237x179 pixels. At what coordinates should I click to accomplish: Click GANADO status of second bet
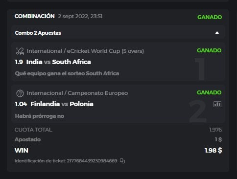209,92
